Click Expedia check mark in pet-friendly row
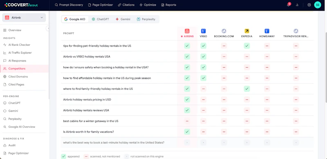The width and height of the screenshot is (327, 159). click(247, 46)
